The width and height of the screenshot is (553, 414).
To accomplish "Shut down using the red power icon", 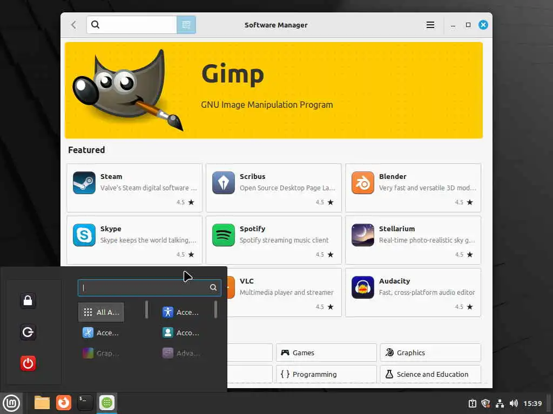I will [x=28, y=363].
